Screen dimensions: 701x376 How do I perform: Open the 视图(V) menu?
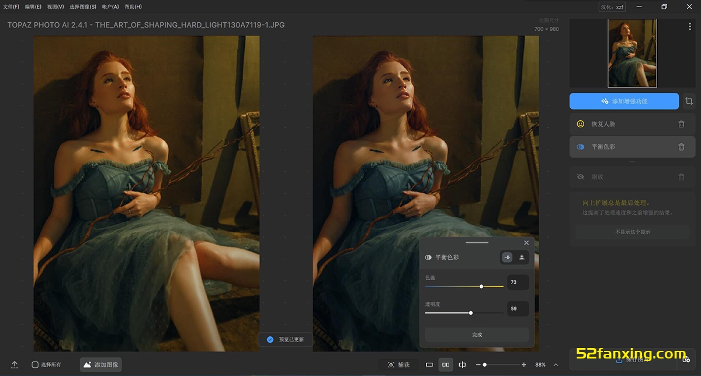pos(55,7)
